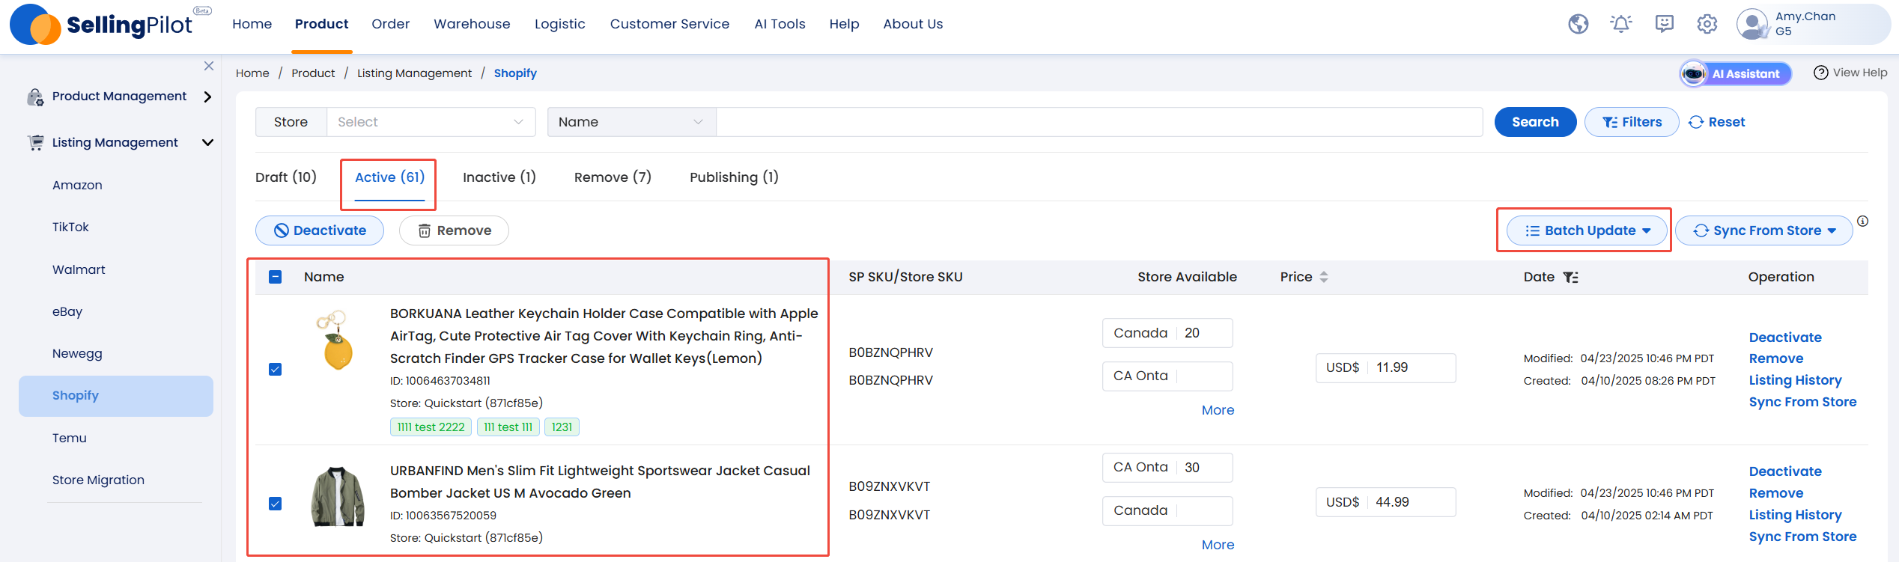Expand the Product Management sidebar section
Screen dimensions: 1899x562
(x=207, y=97)
